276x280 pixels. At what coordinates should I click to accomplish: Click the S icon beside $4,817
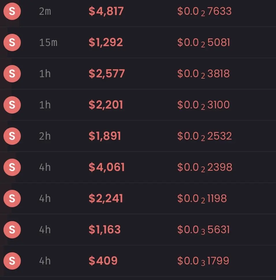coord(12,11)
